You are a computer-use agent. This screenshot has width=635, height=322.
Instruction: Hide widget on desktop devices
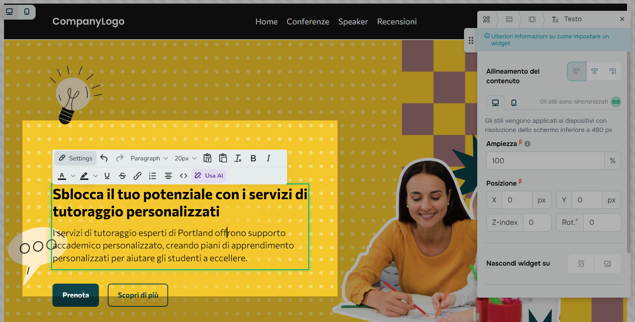(607, 264)
